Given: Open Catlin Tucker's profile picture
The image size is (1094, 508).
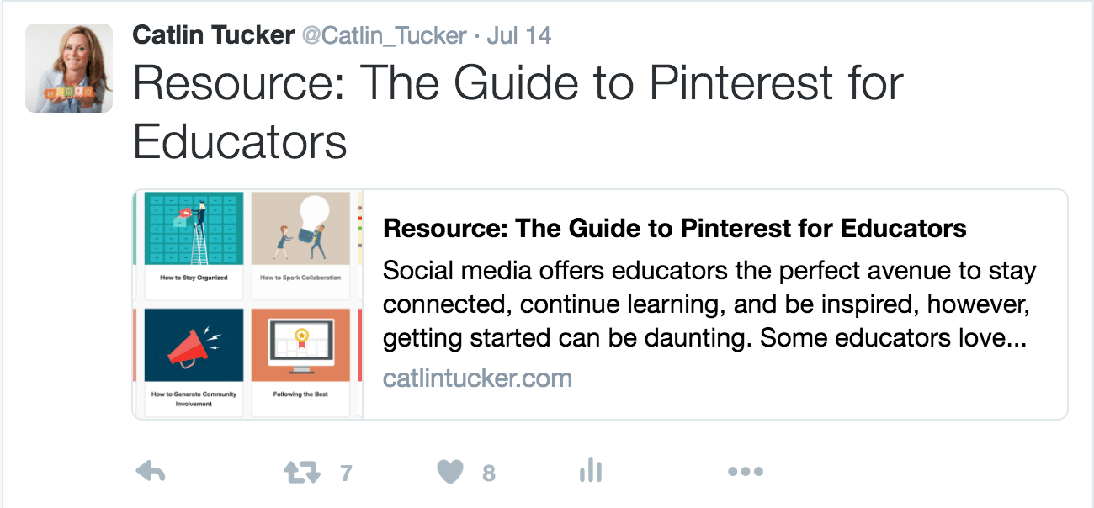Looking at the screenshot, I should pos(69,67).
